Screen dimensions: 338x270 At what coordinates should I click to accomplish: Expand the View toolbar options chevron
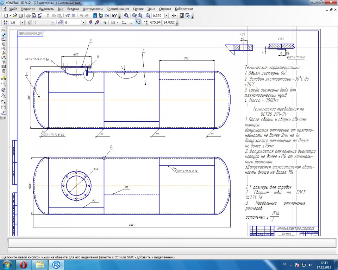193,17
